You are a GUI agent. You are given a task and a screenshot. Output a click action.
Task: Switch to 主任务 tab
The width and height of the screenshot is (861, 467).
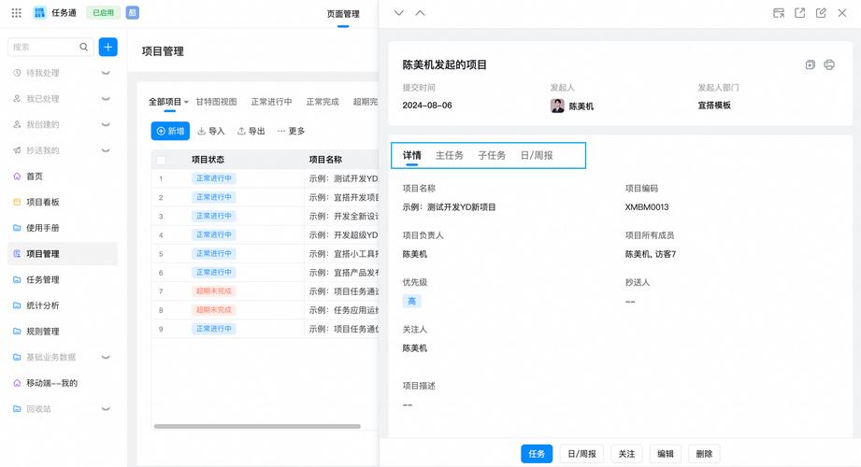click(x=449, y=155)
